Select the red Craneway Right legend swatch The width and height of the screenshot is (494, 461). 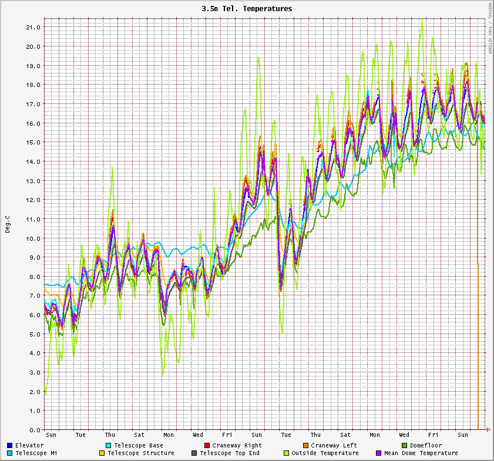pos(206,446)
